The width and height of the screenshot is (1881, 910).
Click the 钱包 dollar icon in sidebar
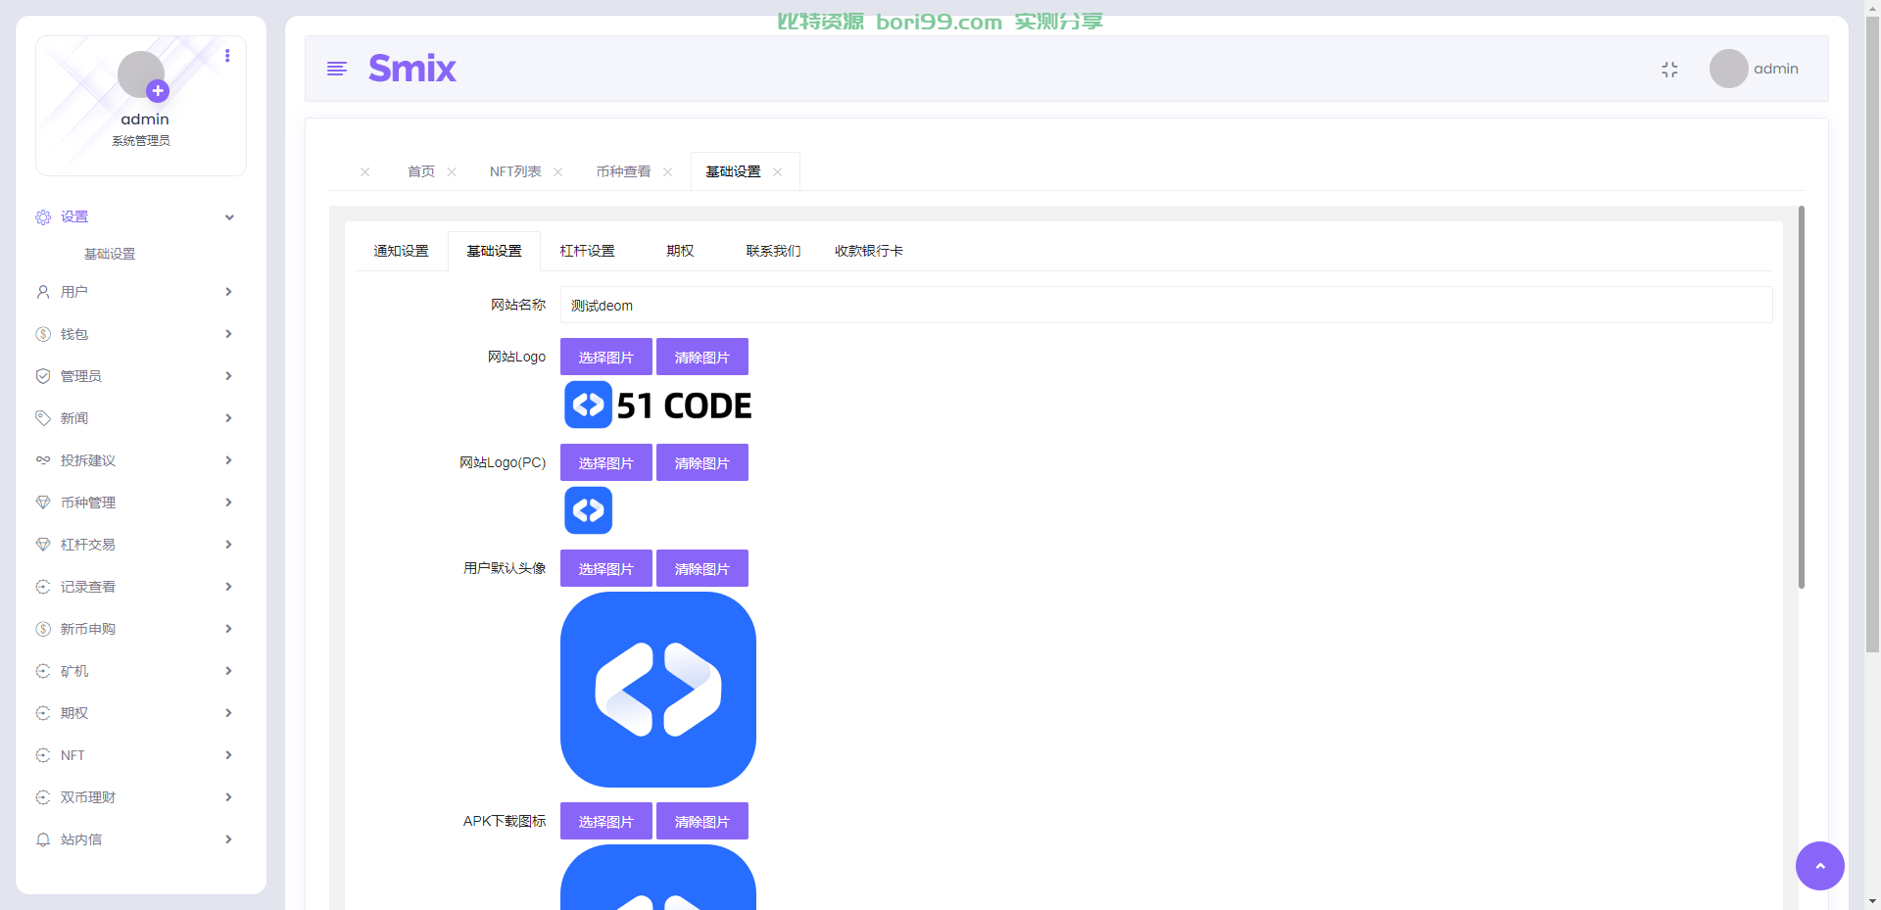pyautogui.click(x=43, y=334)
